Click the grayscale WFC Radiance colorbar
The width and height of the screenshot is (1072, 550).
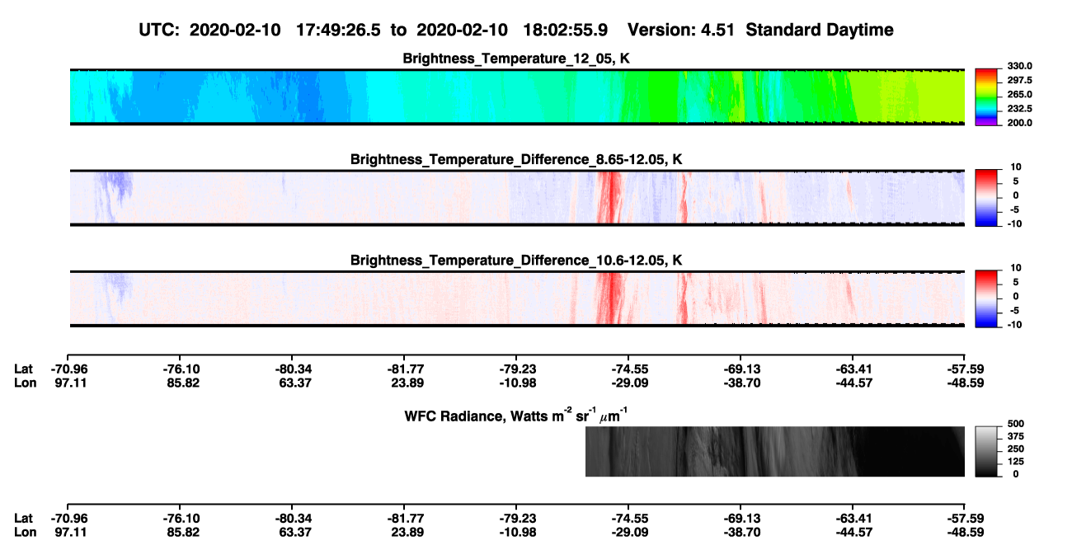click(x=988, y=452)
